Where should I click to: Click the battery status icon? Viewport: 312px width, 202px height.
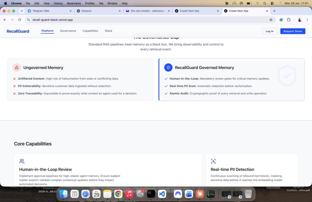pyautogui.click(x=249, y=3)
